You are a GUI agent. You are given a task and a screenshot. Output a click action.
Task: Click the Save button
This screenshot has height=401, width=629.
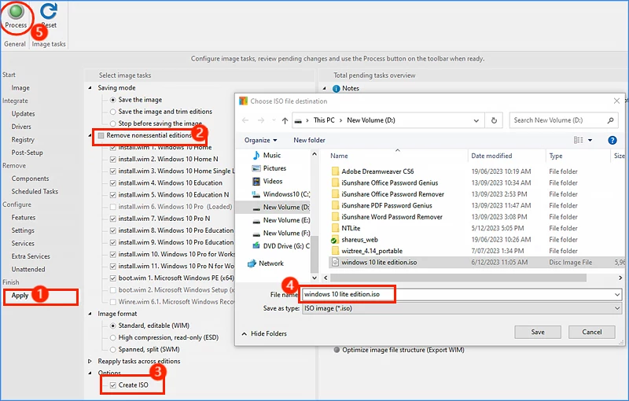(538, 332)
